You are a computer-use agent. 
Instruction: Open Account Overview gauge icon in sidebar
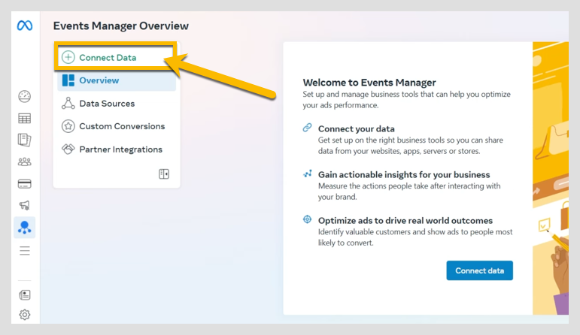point(25,96)
